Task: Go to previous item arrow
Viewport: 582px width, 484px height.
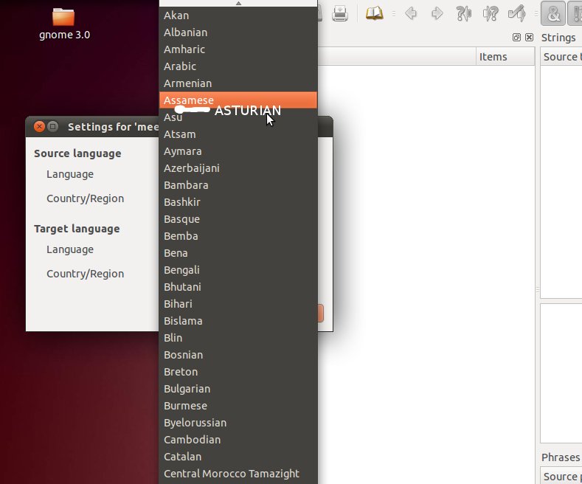Action: coord(411,13)
